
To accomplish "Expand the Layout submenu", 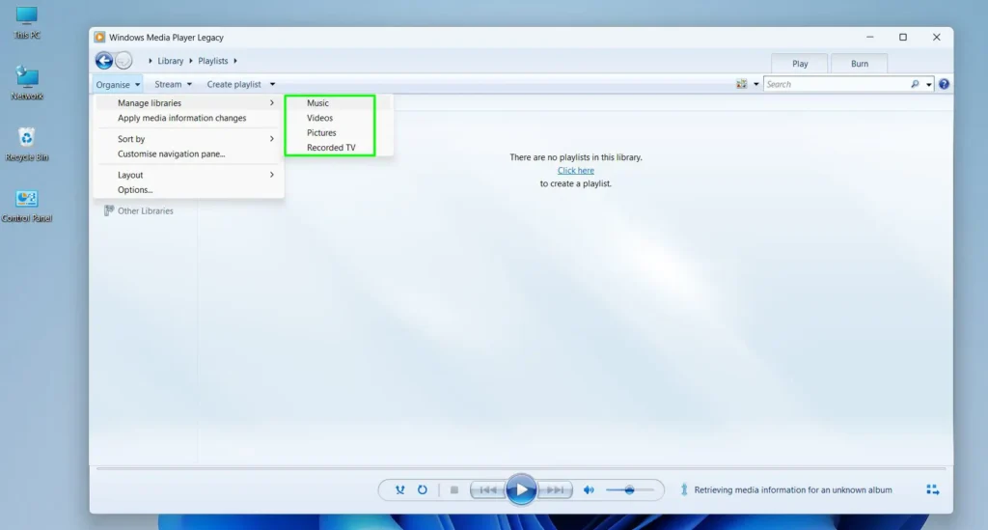I will (x=189, y=175).
